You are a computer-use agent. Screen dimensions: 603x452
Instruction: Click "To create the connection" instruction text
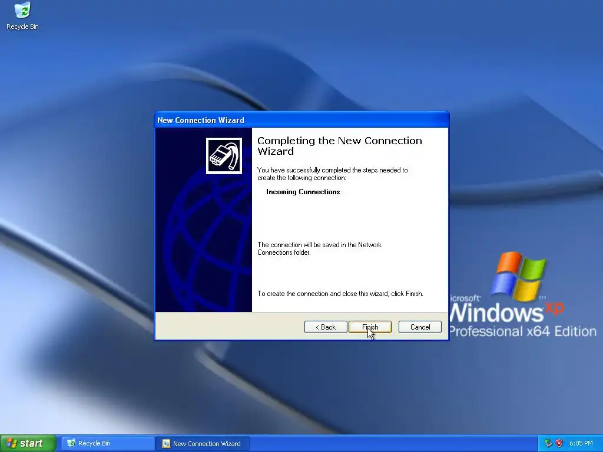point(340,294)
